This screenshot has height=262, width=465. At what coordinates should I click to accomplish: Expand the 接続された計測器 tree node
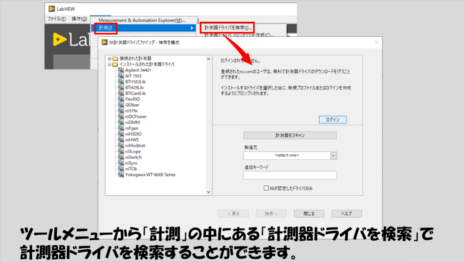coord(109,59)
